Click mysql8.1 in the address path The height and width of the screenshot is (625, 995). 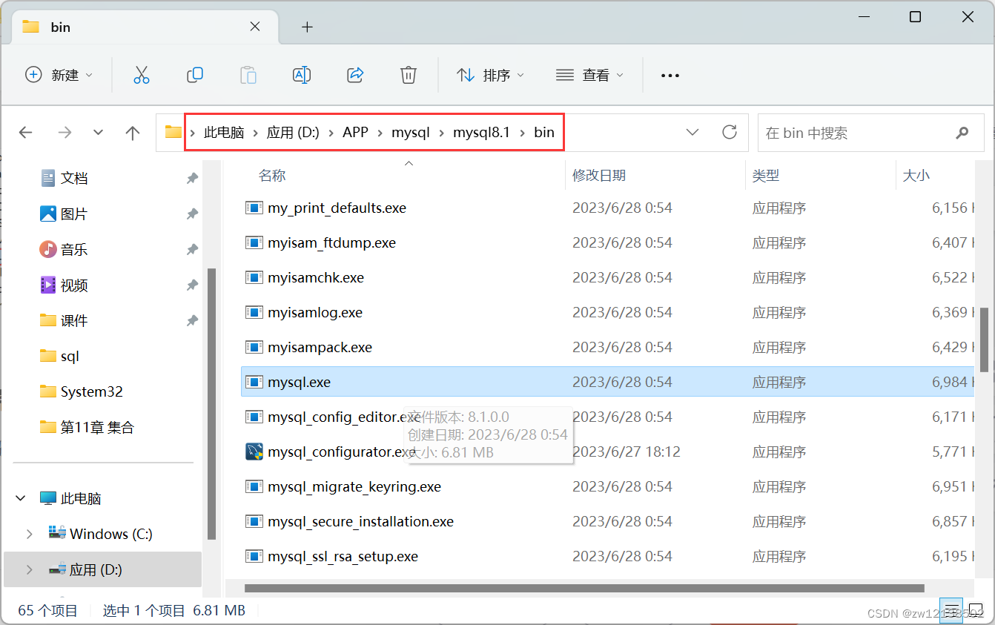(x=482, y=133)
